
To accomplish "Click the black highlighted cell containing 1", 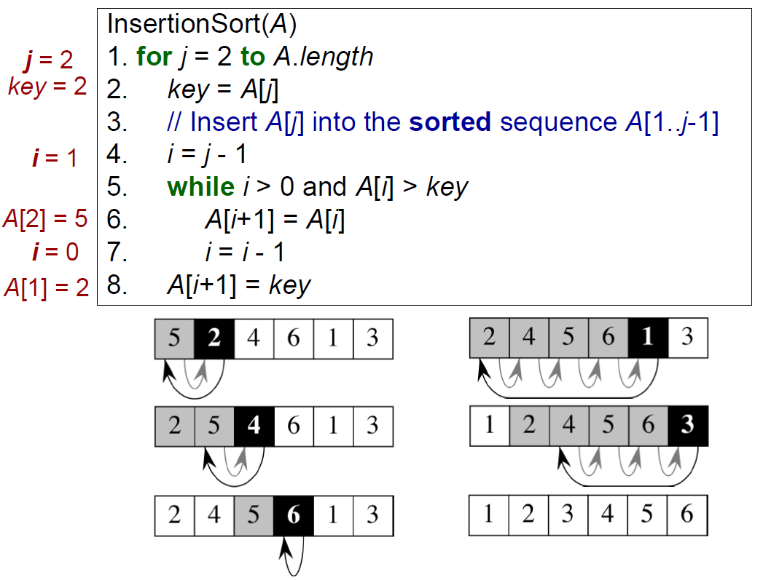I will 647,338.
